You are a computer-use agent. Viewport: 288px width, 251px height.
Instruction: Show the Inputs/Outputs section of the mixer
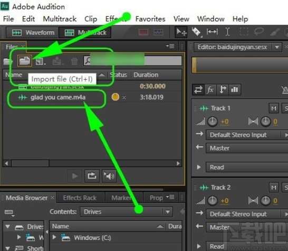[x=198, y=90]
